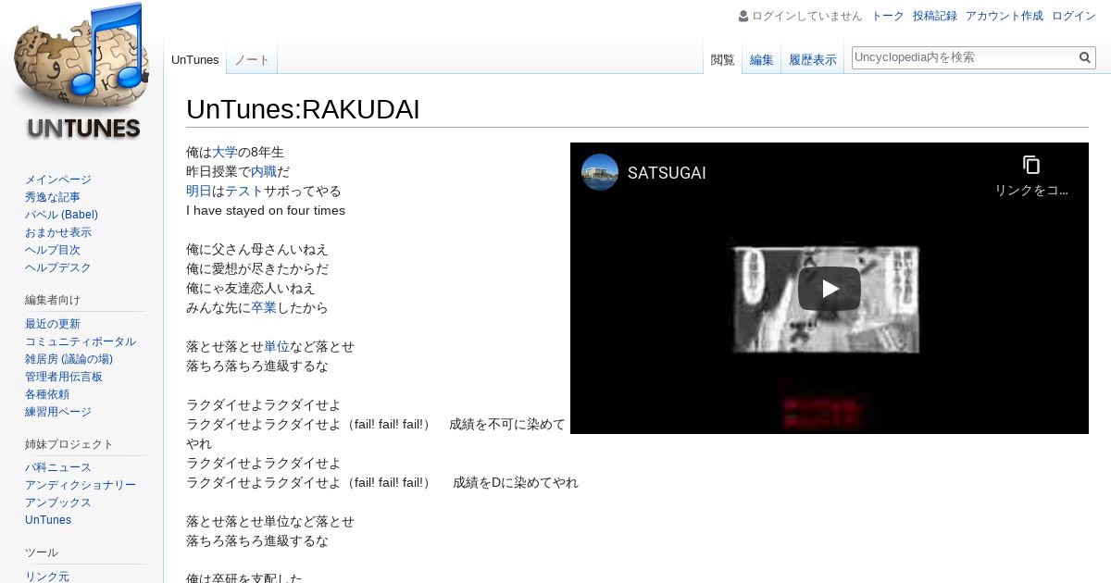This screenshot has height=583, width=1111.
Task: Follow the 内職 link in lyrics
Action: (x=264, y=171)
